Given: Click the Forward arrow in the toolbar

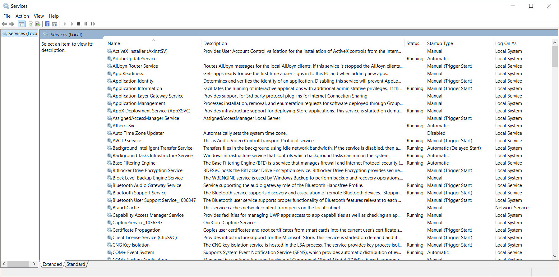Looking at the screenshot, I should click(12, 24).
